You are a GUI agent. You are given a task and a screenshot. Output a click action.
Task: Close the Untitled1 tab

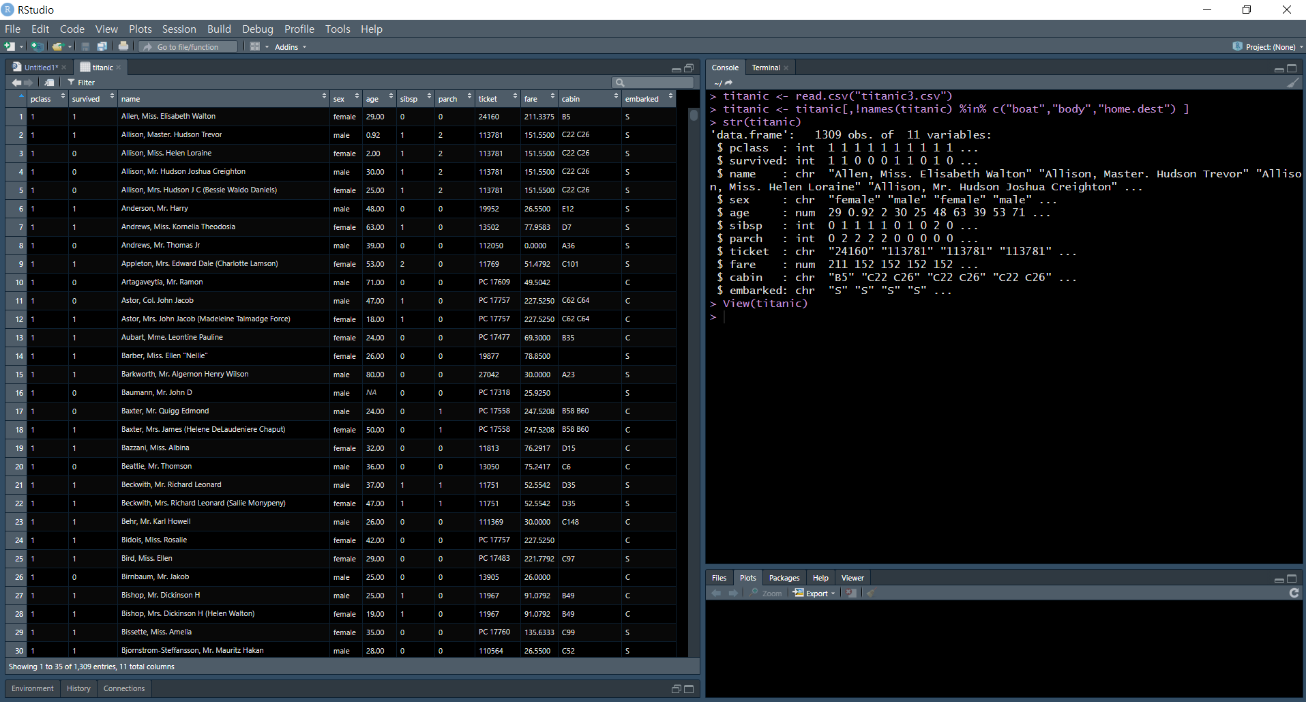[x=64, y=68]
